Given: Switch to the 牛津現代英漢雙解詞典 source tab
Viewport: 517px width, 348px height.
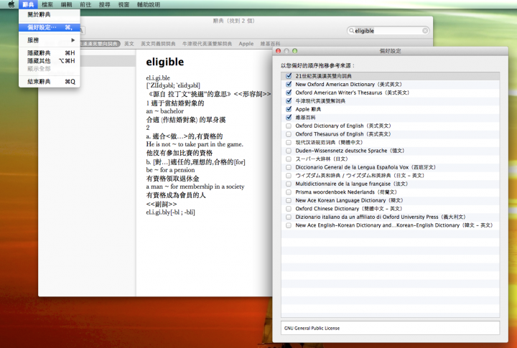Looking at the screenshot, I should coord(207,44).
